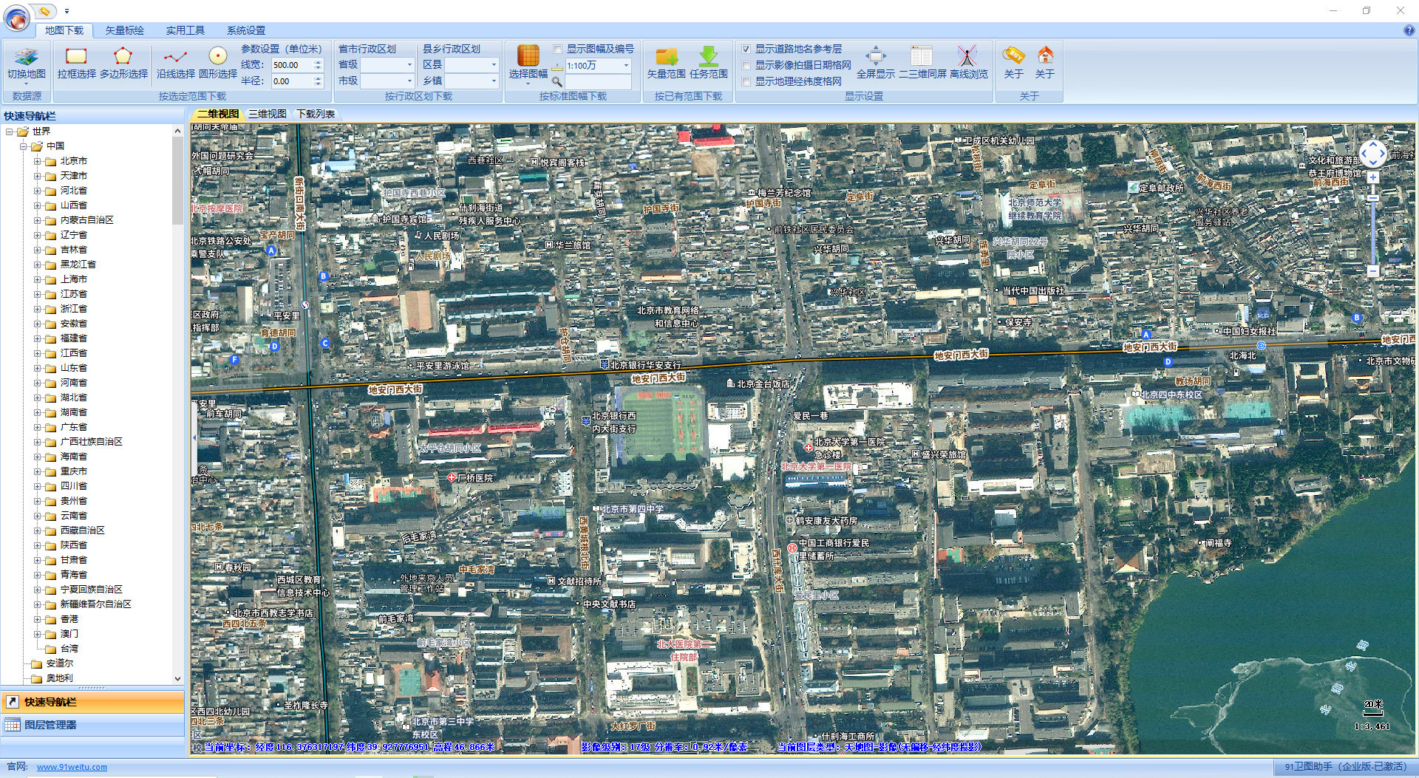Click the 快速导航栏 panel button
This screenshot has height=778, width=1419.
tap(92, 702)
